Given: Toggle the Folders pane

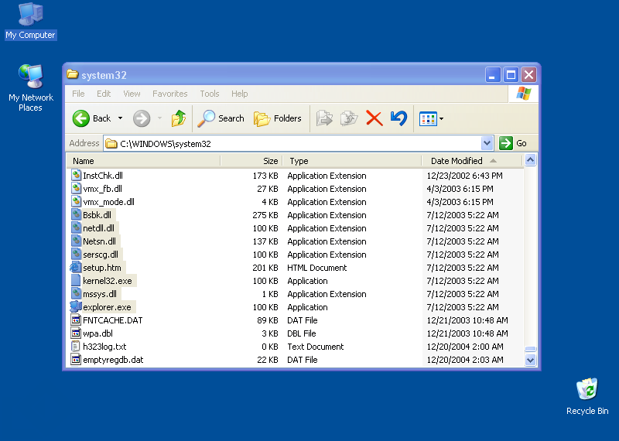Looking at the screenshot, I should coord(278,118).
